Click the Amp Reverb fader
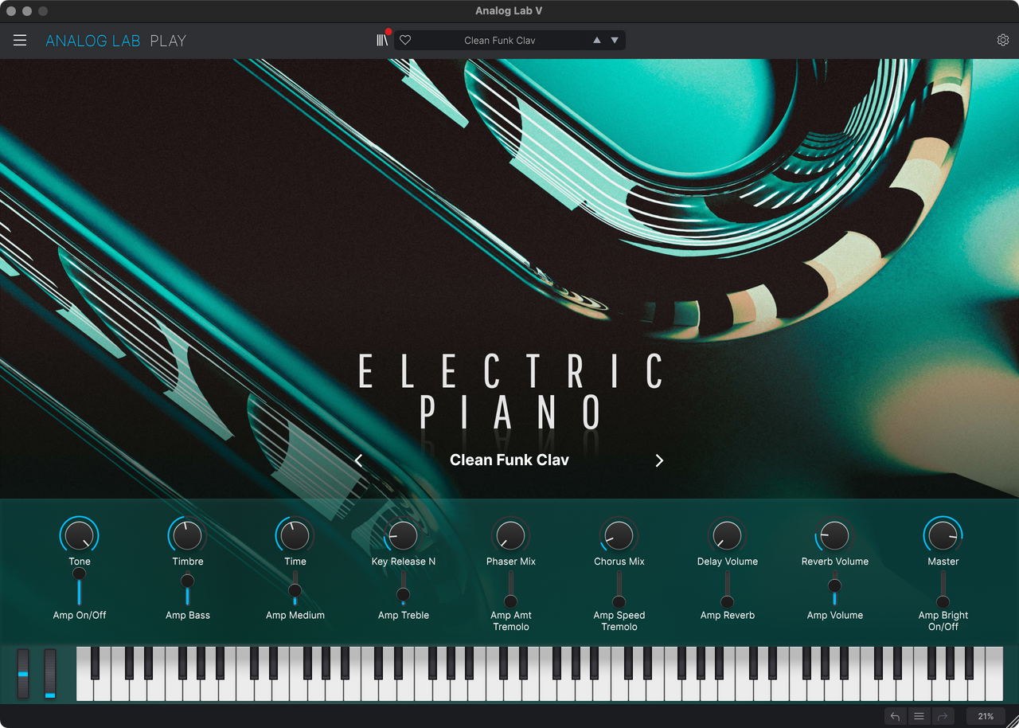1019x728 pixels. tap(727, 601)
